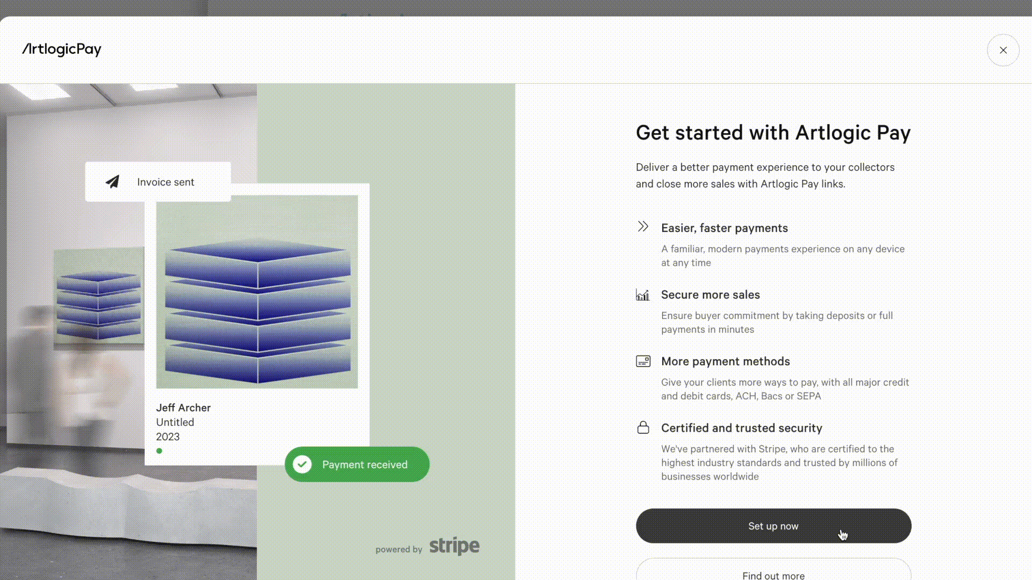Image resolution: width=1032 pixels, height=580 pixels.
Task: Click the Payment received badge text
Action: pos(365,465)
